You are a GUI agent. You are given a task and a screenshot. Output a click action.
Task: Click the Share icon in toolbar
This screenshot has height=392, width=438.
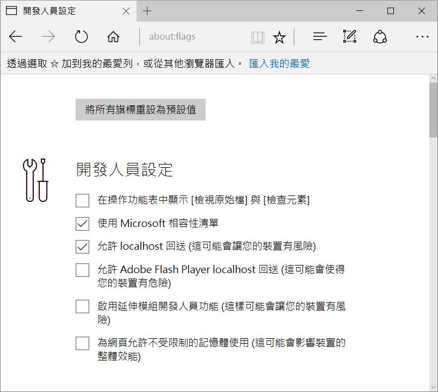[x=380, y=36]
